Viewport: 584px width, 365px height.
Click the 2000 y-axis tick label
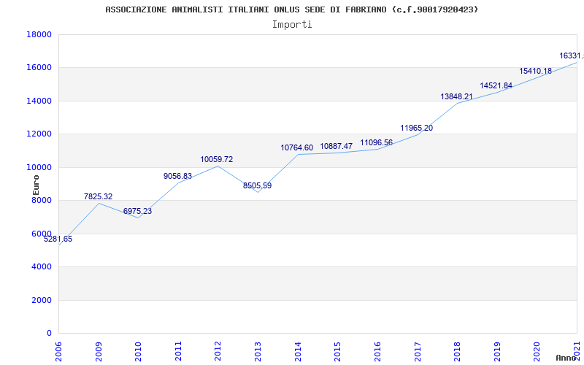[x=42, y=300]
